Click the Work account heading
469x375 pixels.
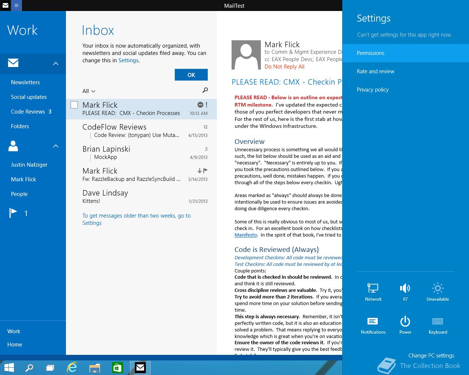click(22, 30)
